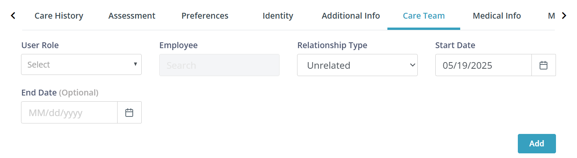Image resolution: width=577 pixels, height=158 pixels.
Task: Focus the Employee Search field
Action: [x=219, y=65]
